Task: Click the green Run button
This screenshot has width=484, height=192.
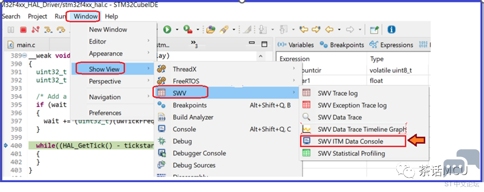Action: [x=168, y=29]
